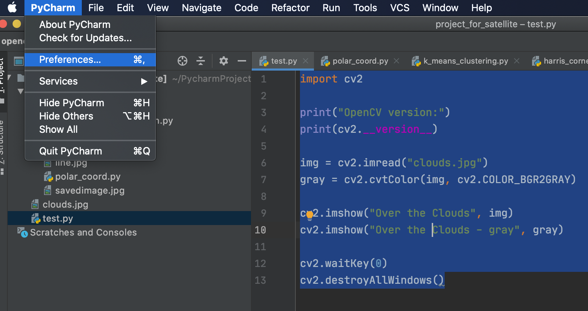Viewport: 588px width, 311px height.
Task: Open Scratches and Consoles node
Action: coord(83,232)
